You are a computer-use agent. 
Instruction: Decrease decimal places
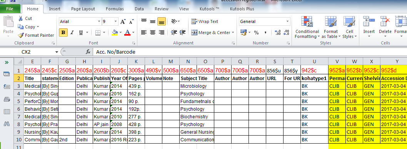(286, 33)
